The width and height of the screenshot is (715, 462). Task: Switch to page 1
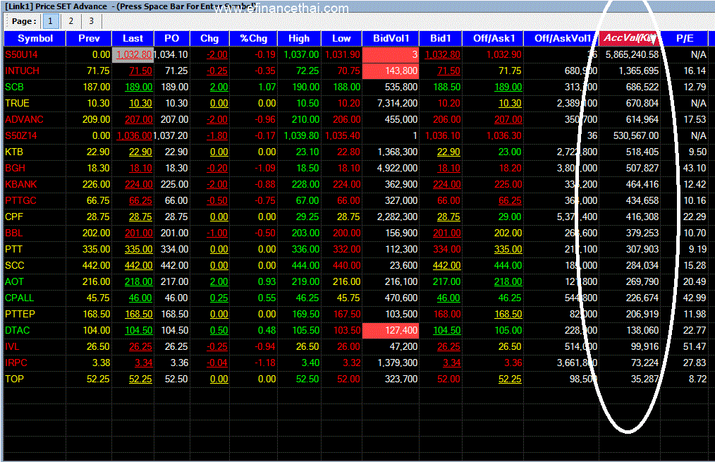pyautogui.click(x=50, y=21)
